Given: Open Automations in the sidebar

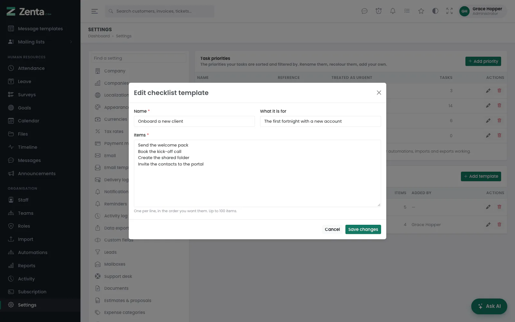Looking at the screenshot, I should 40,252.
